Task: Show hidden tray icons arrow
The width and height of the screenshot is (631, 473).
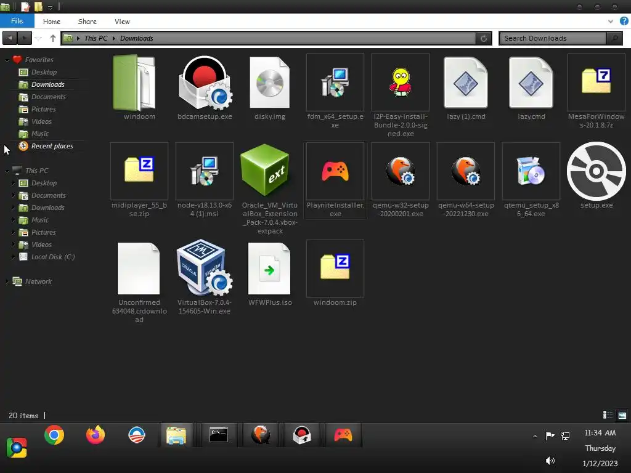Action: [x=535, y=436]
